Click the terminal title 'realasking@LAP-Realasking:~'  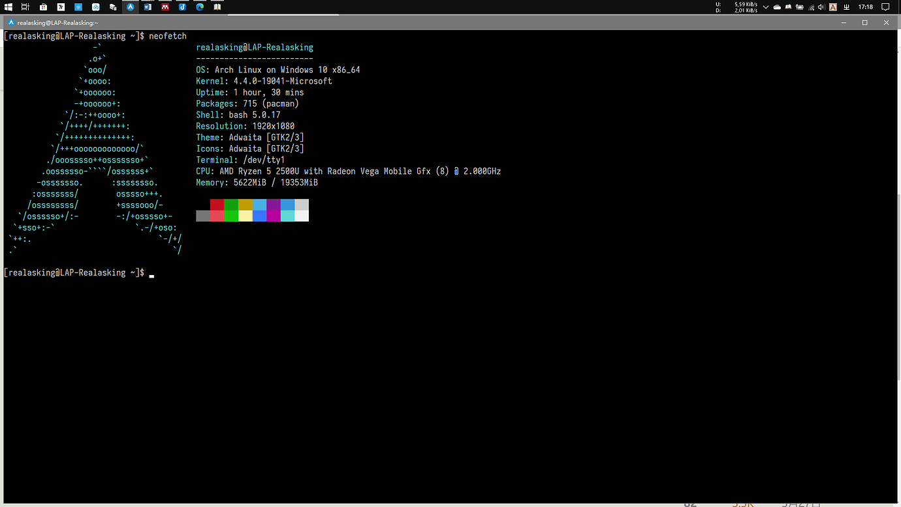57,22
